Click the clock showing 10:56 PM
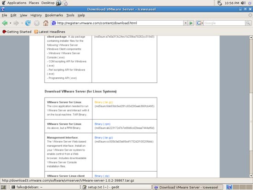 point(232,3)
